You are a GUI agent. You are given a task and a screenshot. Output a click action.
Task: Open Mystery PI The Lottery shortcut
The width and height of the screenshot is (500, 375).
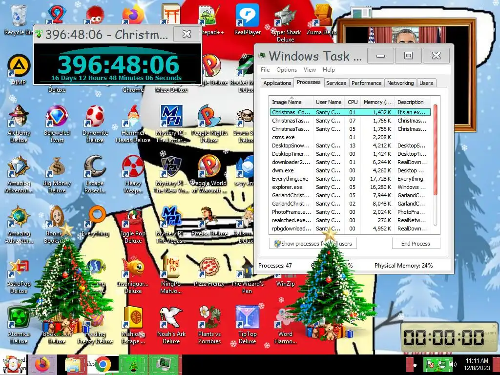tap(171, 124)
